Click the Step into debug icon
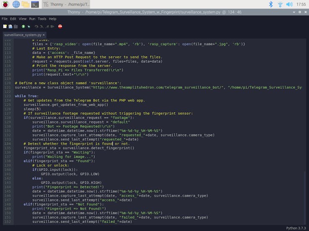 pos(41,26)
